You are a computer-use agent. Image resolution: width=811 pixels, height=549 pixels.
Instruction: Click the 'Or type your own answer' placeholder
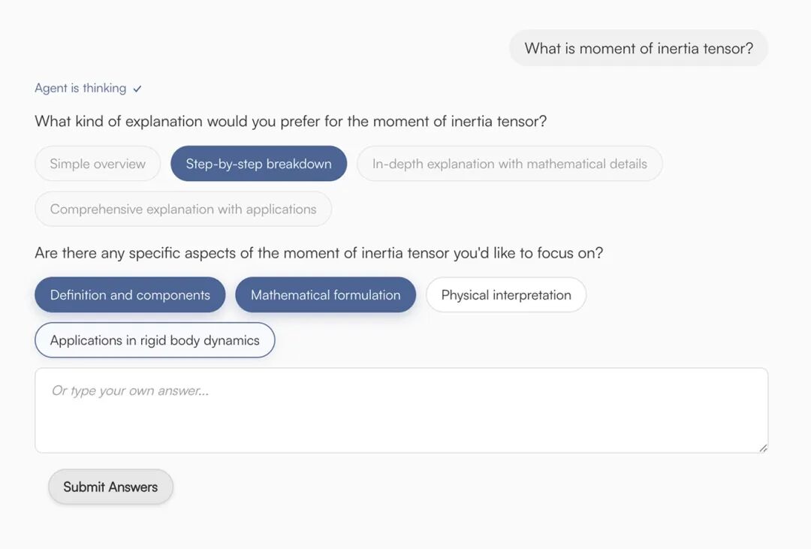(x=130, y=391)
